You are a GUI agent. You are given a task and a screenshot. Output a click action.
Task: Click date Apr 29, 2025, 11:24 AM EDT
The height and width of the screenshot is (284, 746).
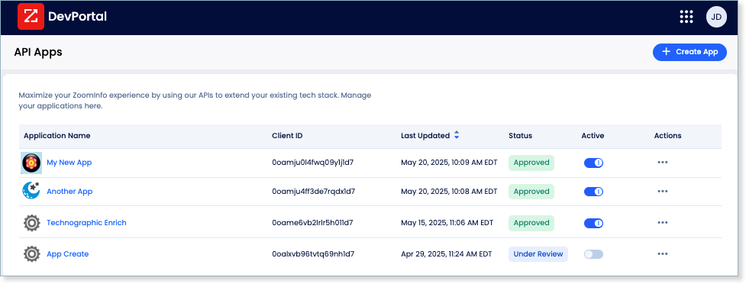[x=447, y=254]
